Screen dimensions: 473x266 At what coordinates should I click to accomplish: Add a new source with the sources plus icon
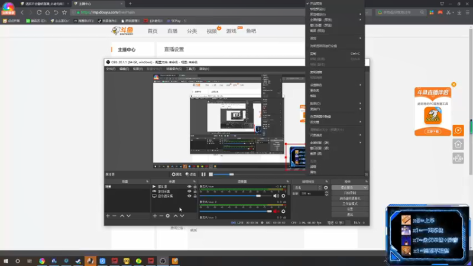pyautogui.click(x=155, y=216)
